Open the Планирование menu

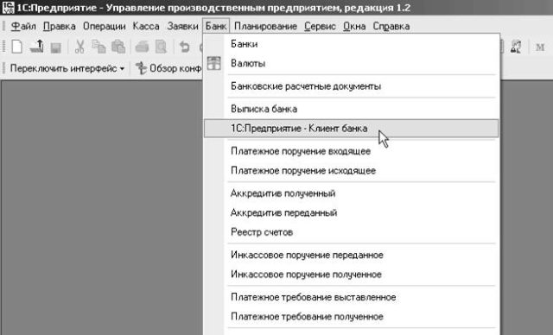click(265, 27)
